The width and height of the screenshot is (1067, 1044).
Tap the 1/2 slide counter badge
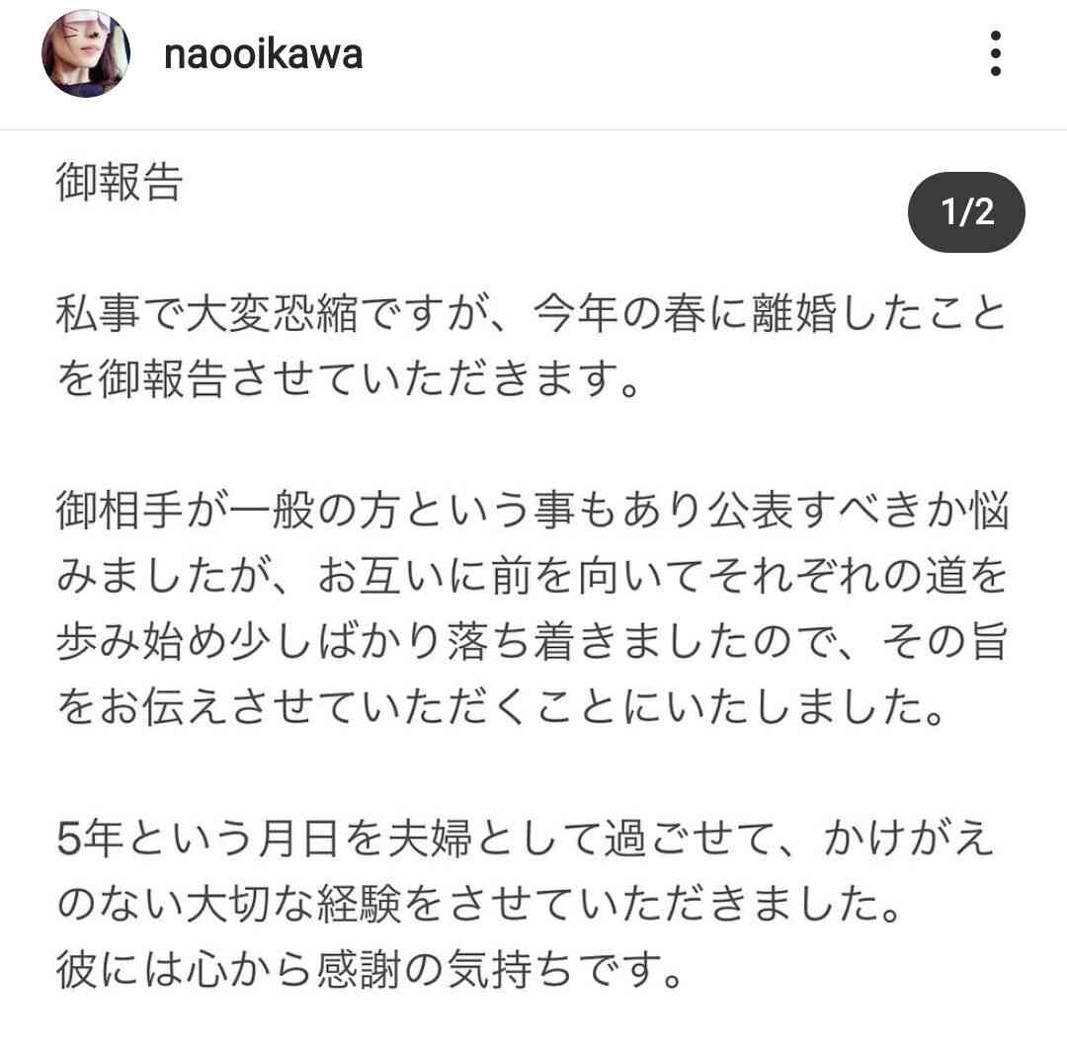pyautogui.click(x=966, y=212)
